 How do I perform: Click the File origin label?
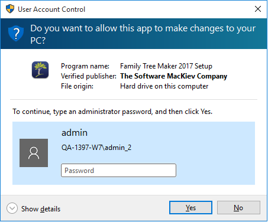coord(77,86)
